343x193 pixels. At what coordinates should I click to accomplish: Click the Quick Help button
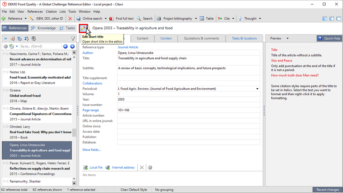click(x=329, y=38)
